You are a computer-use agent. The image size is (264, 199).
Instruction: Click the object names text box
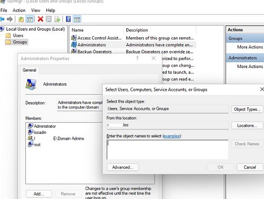(x=167, y=149)
